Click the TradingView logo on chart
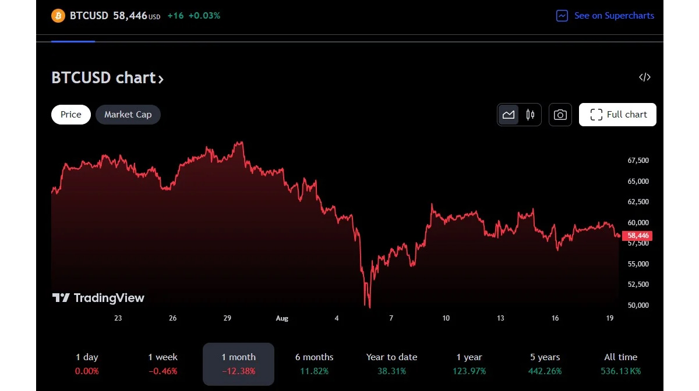This screenshot has height=391, width=699. (x=98, y=298)
